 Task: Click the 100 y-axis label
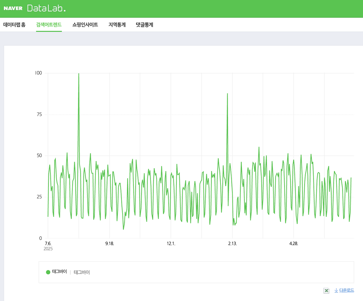39,73
